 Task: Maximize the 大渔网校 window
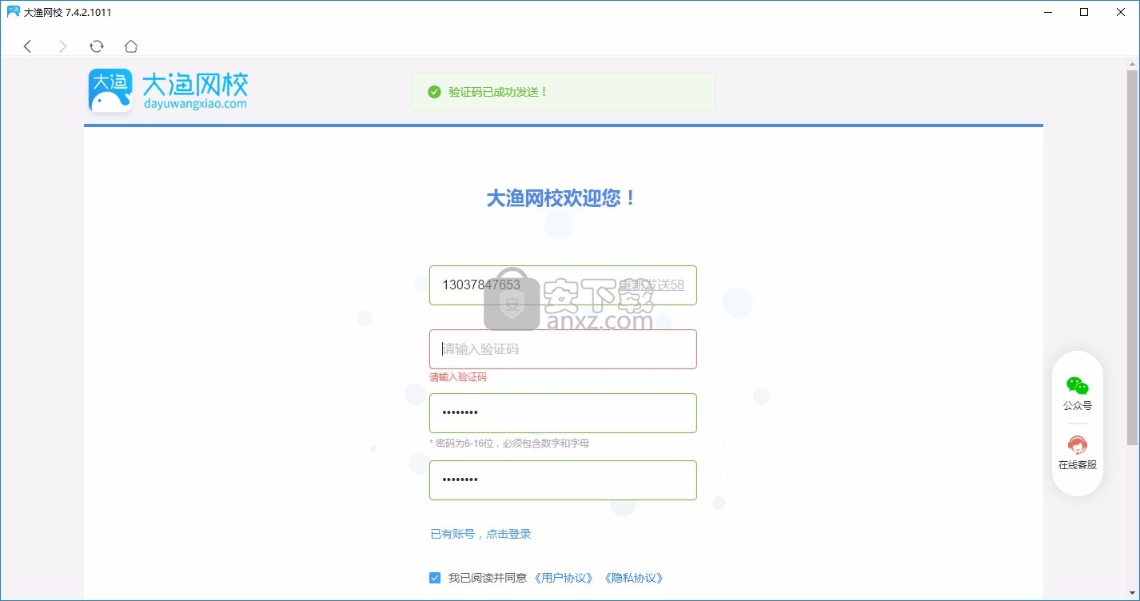[1084, 12]
